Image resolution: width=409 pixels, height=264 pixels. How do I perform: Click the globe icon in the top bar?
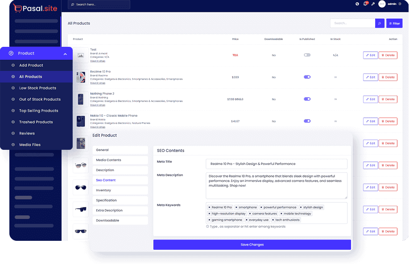click(357, 4)
